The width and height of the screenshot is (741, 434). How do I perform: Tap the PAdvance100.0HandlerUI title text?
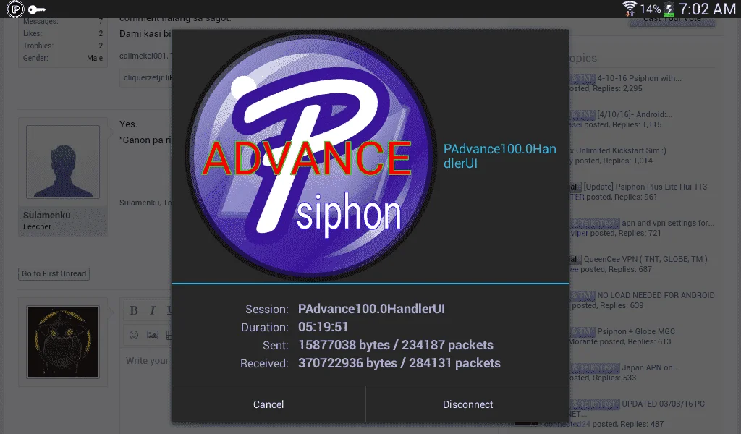[499, 156]
